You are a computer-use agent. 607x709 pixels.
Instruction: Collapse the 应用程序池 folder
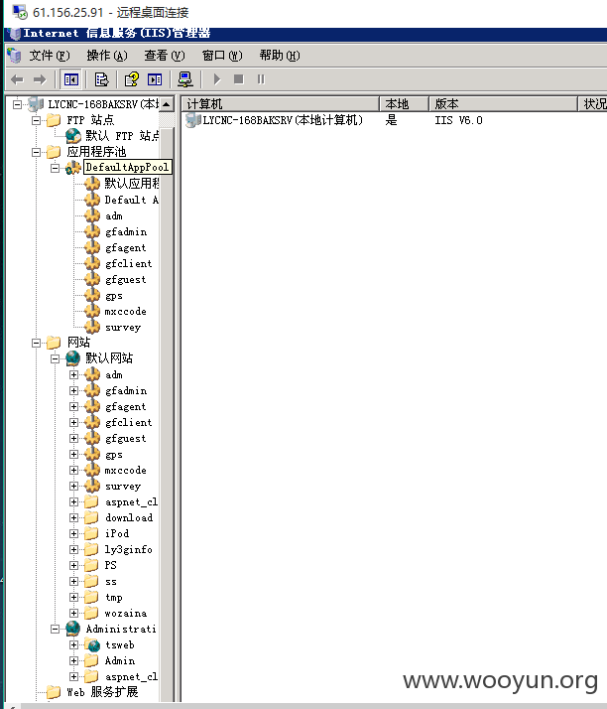[x=36, y=152]
